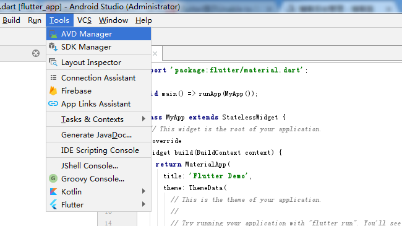Click the Kotlin logo icon

click(x=53, y=191)
